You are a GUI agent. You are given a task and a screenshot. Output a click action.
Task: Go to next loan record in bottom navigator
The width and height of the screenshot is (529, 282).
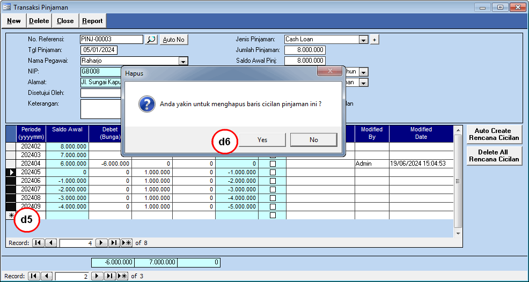97,276
